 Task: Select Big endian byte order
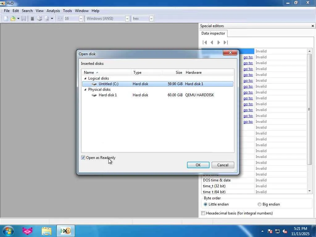coord(269,204)
